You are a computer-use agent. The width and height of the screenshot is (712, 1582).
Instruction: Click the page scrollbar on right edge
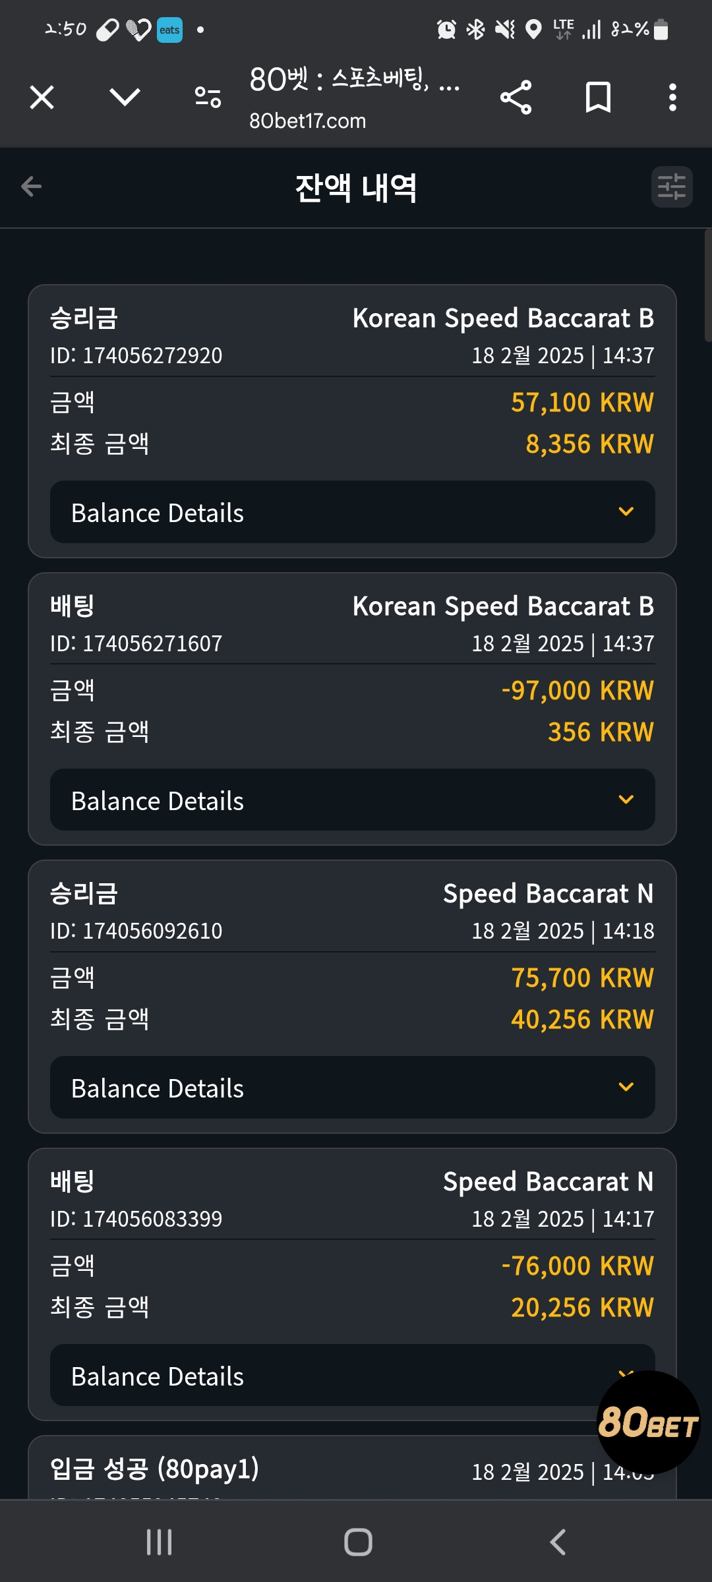pyautogui.click(x=708, y=285)
